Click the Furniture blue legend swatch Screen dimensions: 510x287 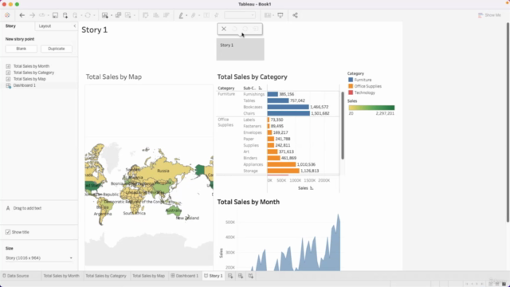coord(351,80)
